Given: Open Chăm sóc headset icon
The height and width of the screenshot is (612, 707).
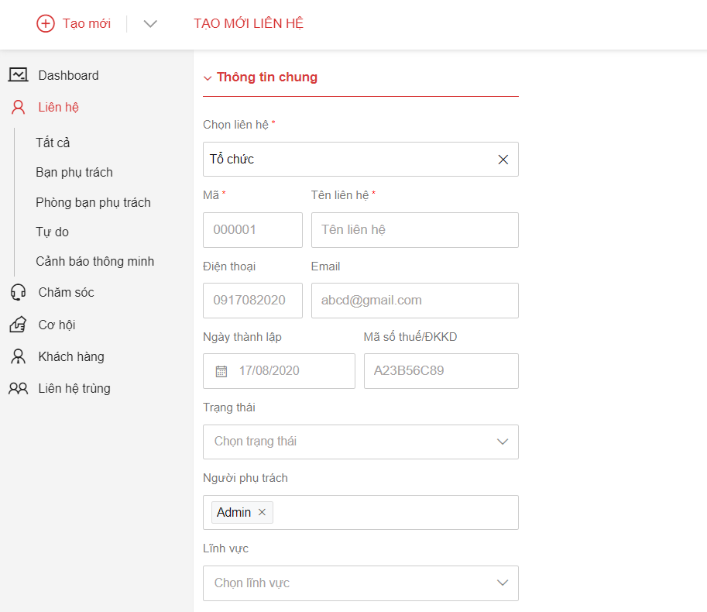Looking at the screenshot, I should [18, 293].
